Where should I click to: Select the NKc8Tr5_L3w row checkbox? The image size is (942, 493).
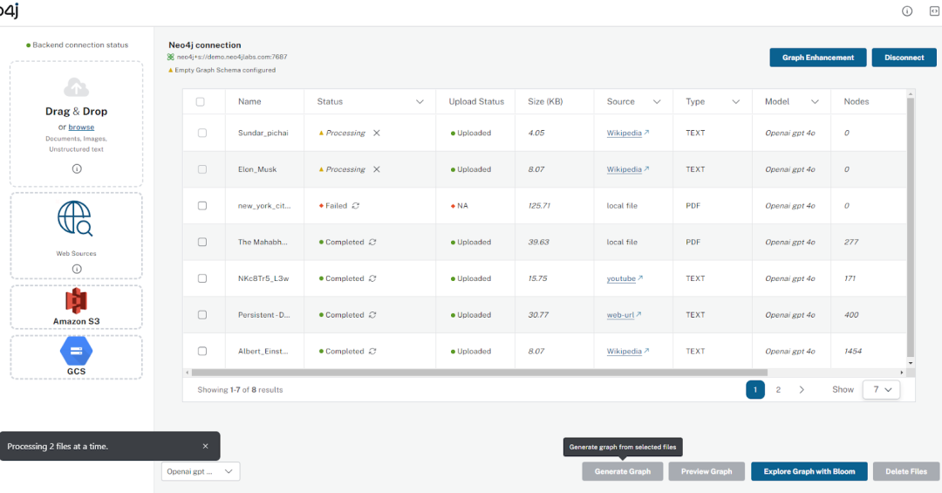[x=202, y=278]
